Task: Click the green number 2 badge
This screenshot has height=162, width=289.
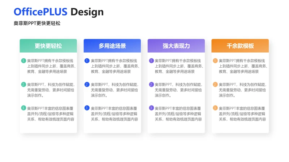Action: (x=23, y=85)
